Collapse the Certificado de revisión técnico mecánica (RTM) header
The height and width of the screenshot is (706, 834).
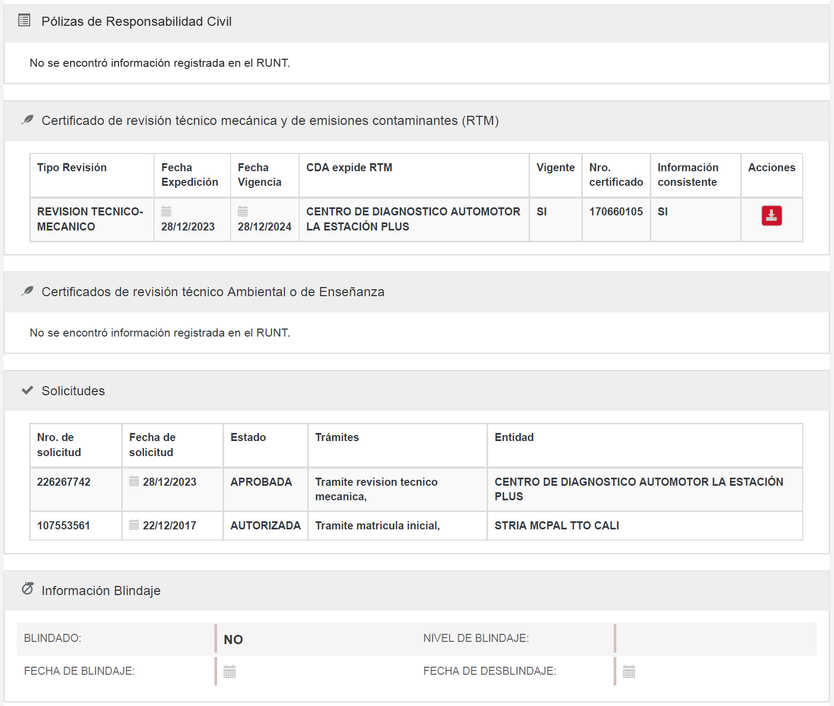[x=416, y=121]
